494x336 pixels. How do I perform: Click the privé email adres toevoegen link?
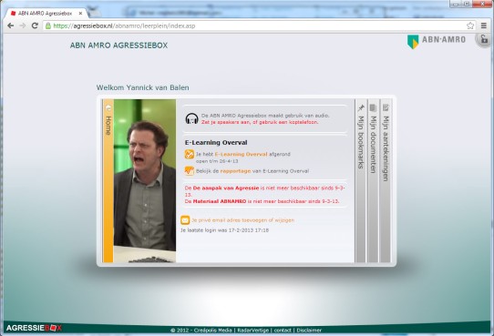(x=242, y=220)
